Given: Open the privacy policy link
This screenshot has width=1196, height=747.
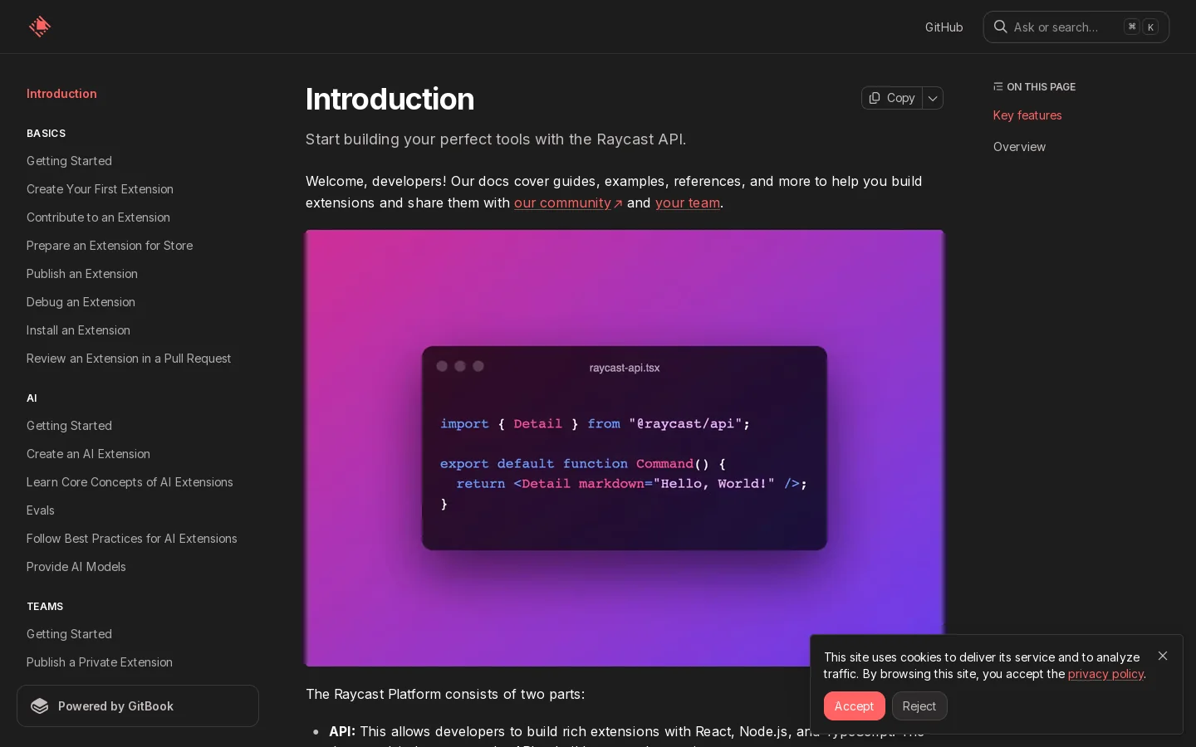Looking at the screenshot, I should pyautogui.click(x=1105, y=674).
